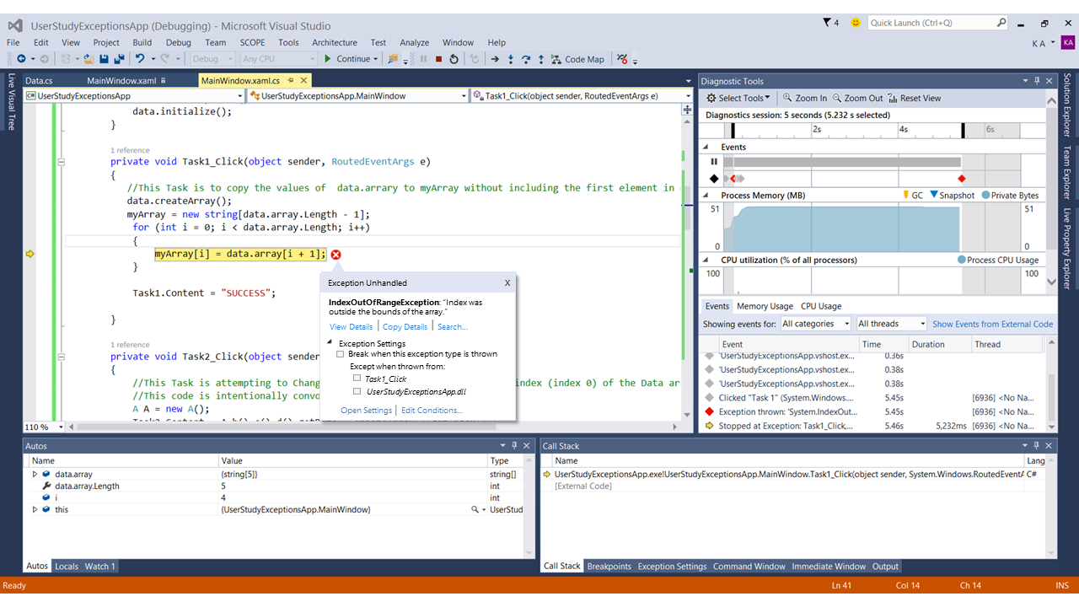Viewport: 1079px width, 607px height.
Task: Click the Step Over icon
Action: 526,59
